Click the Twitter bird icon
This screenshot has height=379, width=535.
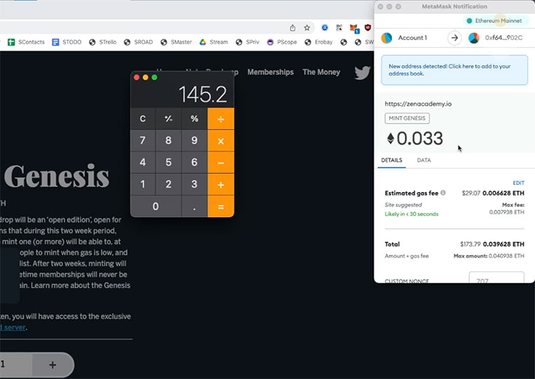362,72
